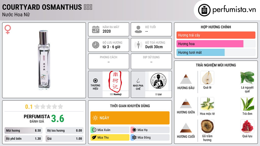Click the sun icon for Mùa Hạ
This screenshot has width=260, height=146.
click(134, 130)
